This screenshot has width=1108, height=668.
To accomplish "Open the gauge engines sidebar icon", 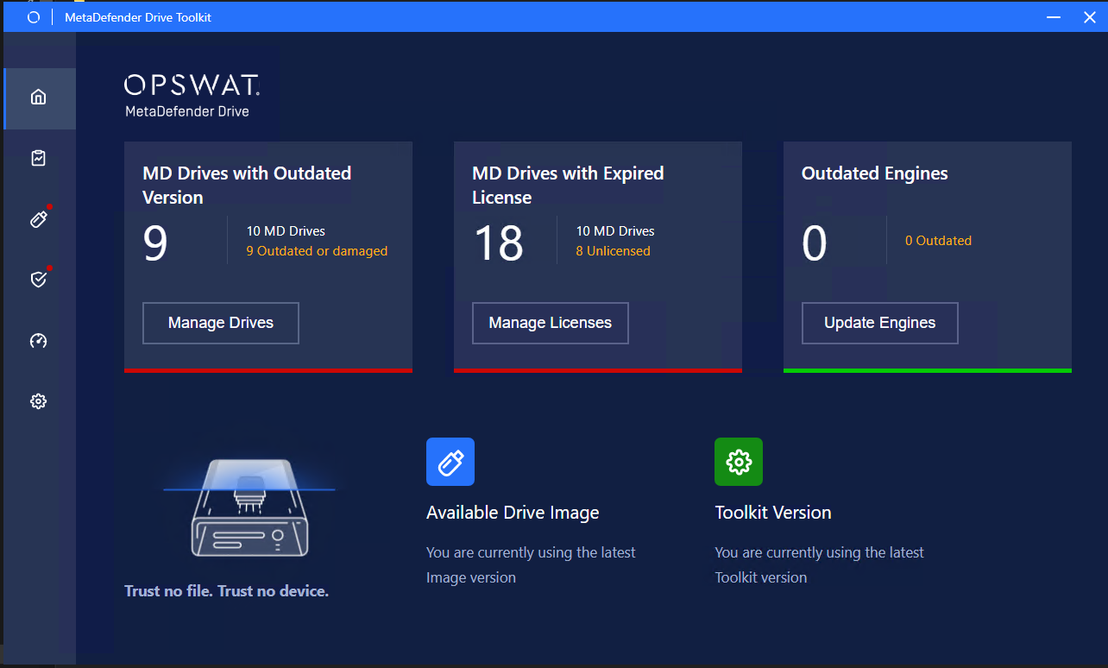I will tap(38, 341).
